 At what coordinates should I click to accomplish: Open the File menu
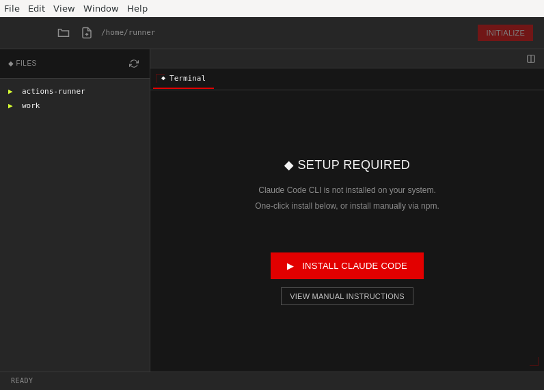tap(12, 8)
